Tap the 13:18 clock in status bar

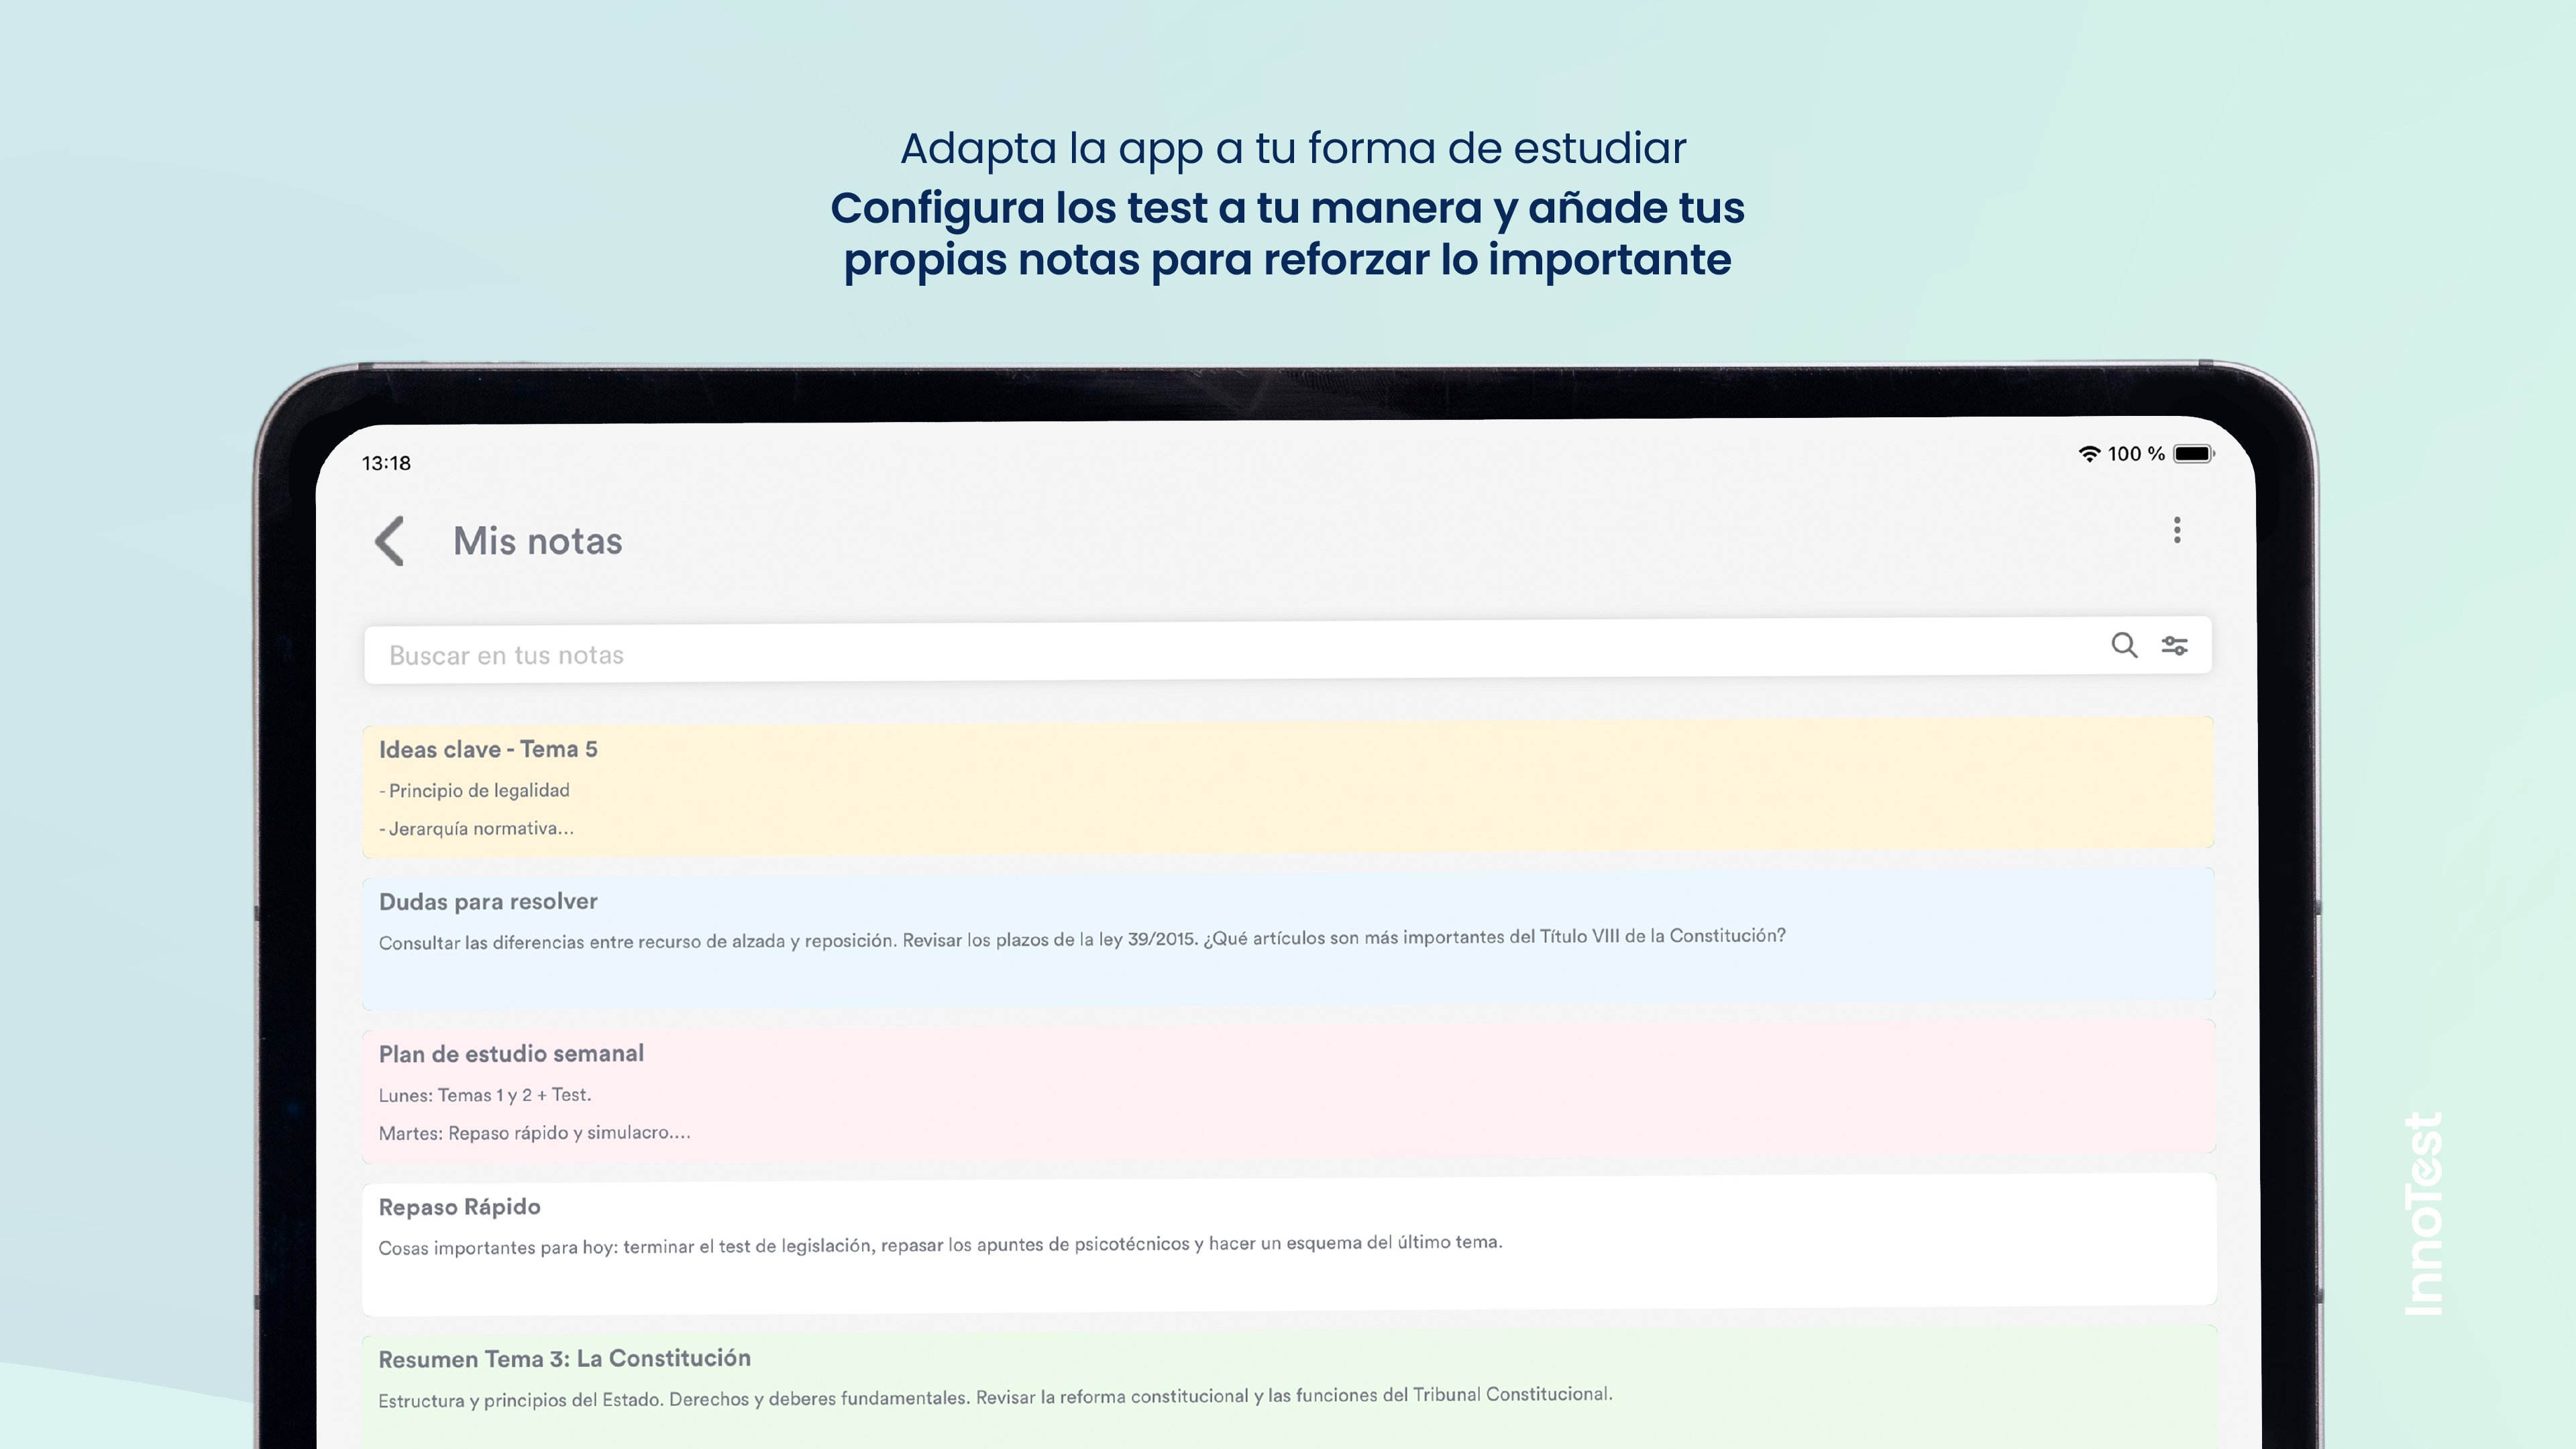pyautogui.click(x=386, y=463)
